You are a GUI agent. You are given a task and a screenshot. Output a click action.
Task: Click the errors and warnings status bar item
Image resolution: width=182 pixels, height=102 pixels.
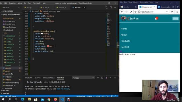pos(13,96)
